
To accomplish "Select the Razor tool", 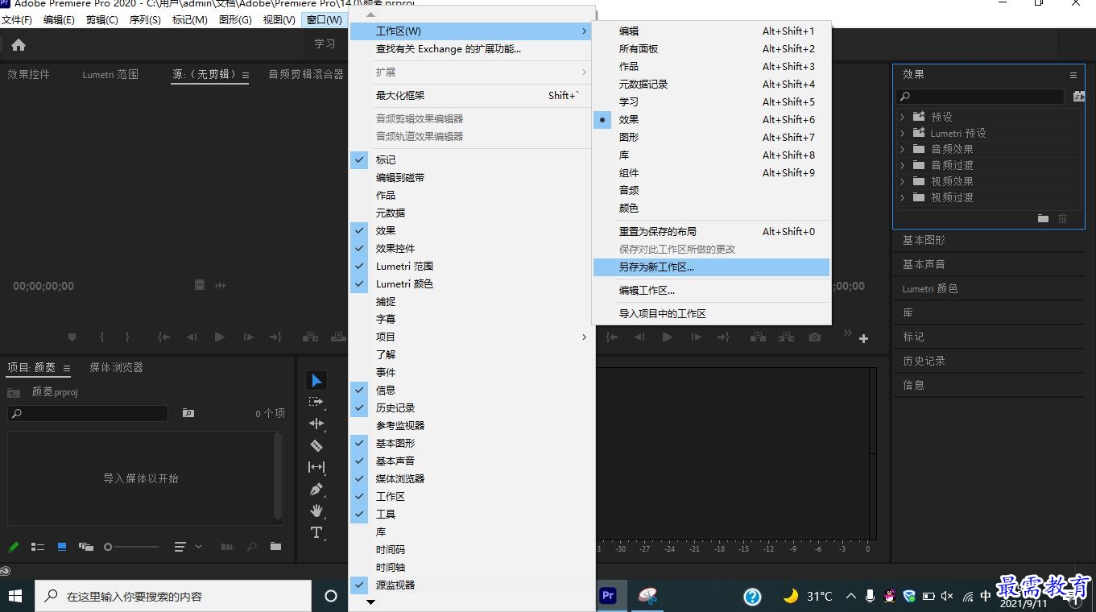I will click(316, 445).
